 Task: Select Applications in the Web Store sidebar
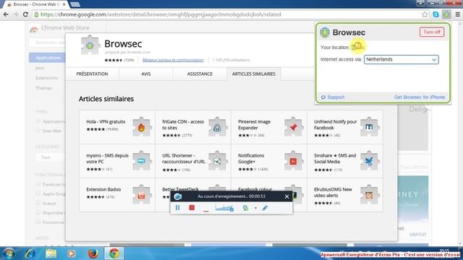[47, 58]
